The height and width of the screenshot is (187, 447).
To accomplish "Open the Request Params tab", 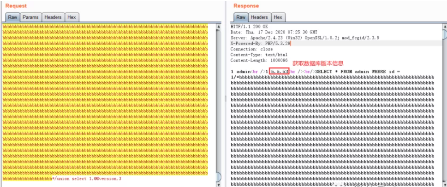I will [31, 17].
